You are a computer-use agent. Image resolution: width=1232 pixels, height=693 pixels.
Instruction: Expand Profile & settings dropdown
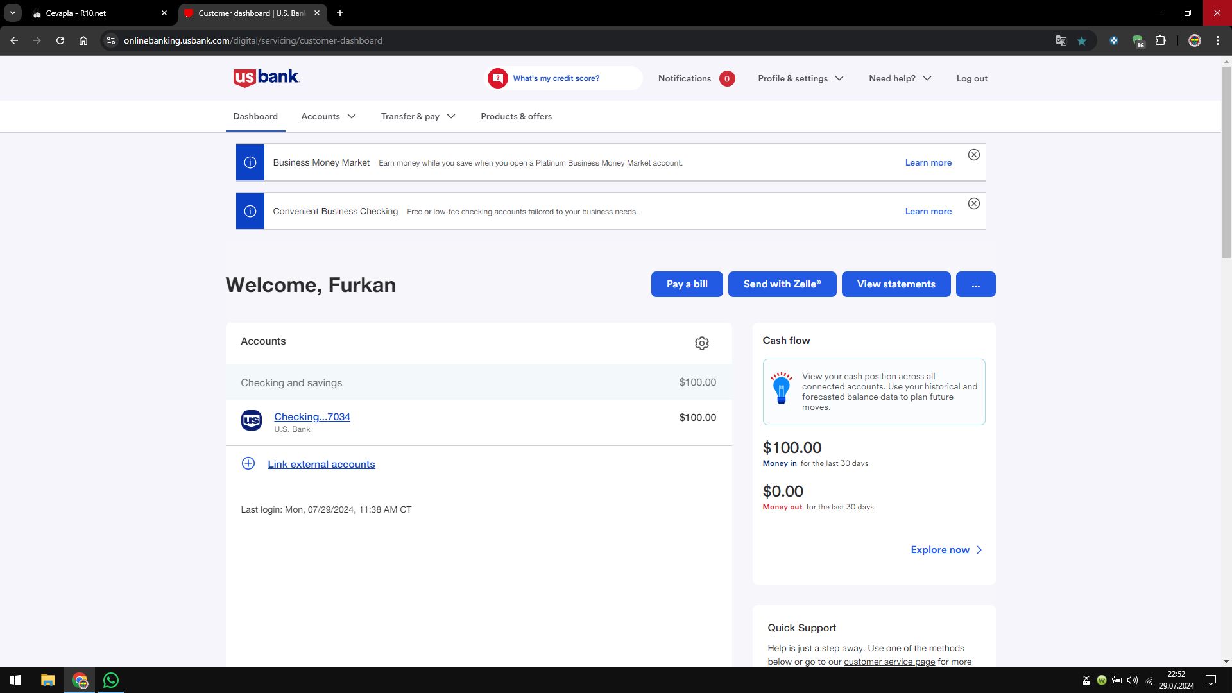[x=801, y=78]
